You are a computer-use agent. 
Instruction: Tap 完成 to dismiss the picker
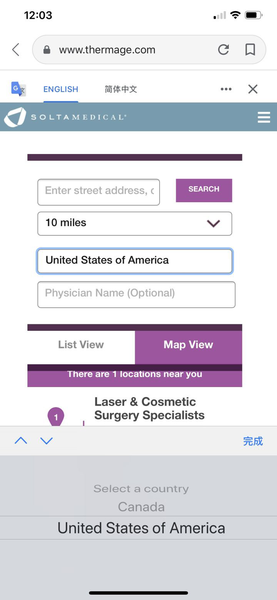tap(253, 441)
